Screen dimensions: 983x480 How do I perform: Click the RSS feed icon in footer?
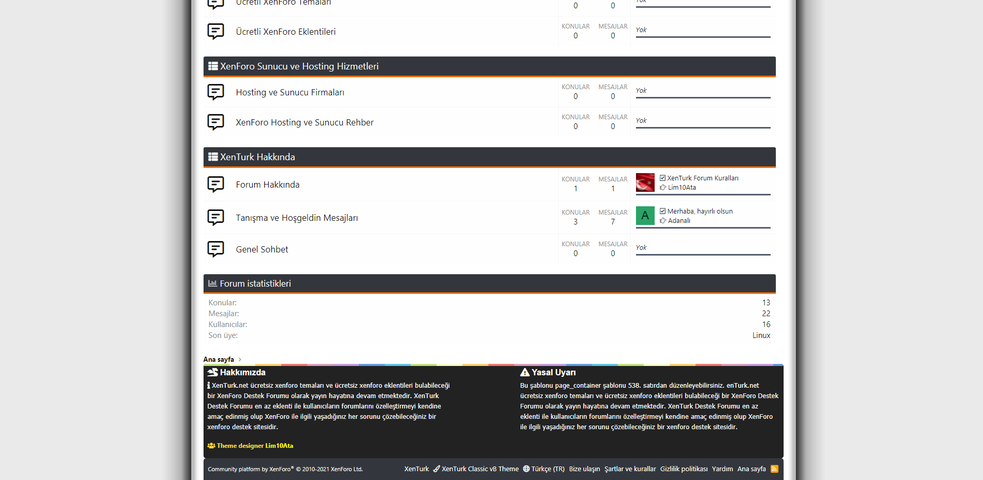pos(774,469)
